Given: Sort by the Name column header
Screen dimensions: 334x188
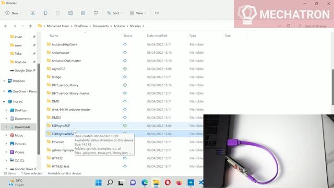Looking at the screenshot, I should click(x=54, y=36).
